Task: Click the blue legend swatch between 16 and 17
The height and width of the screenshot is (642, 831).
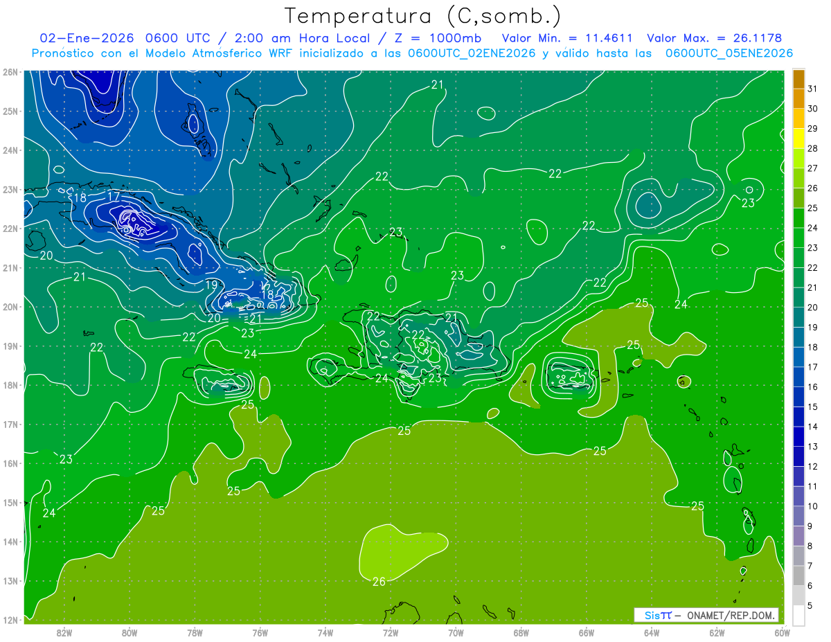Action: tap(798, 377)
